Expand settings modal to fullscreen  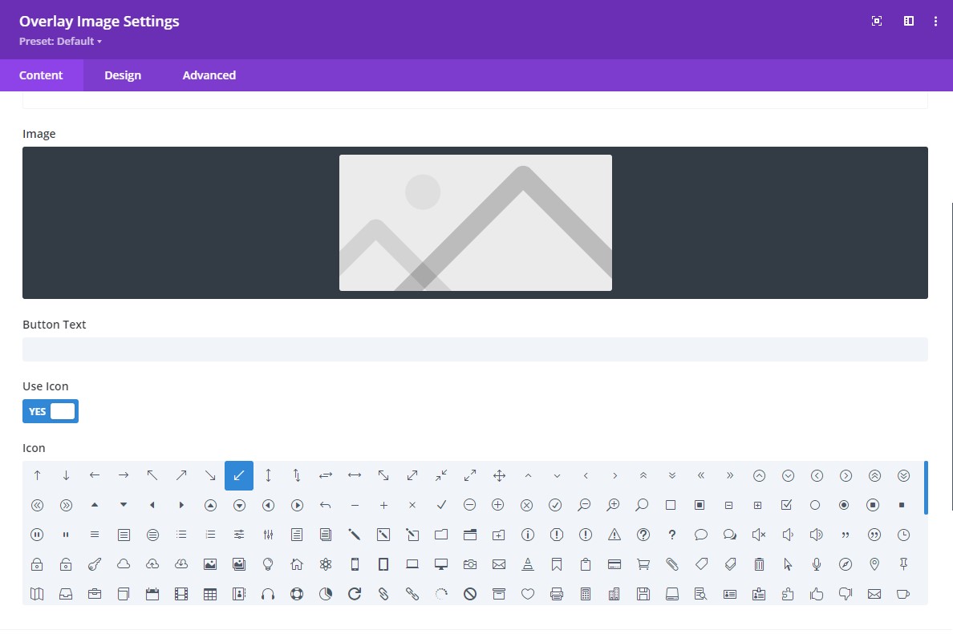pyautogui.click(x=877, y=22)
